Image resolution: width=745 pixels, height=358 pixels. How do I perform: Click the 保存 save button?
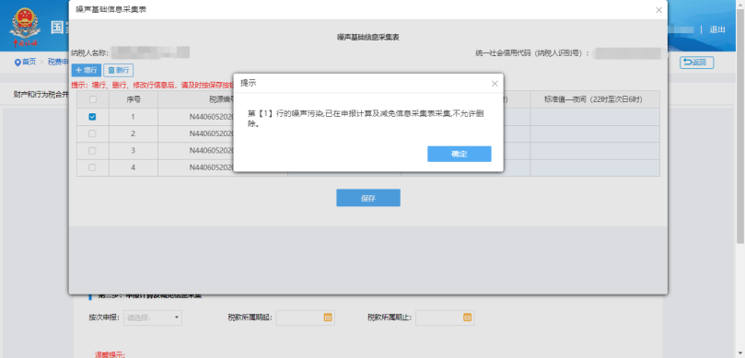[368, 198]
